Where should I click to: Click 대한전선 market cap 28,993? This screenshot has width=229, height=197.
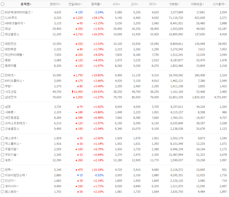(222, 44)
